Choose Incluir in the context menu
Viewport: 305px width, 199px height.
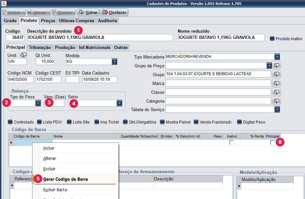[75, 148]
